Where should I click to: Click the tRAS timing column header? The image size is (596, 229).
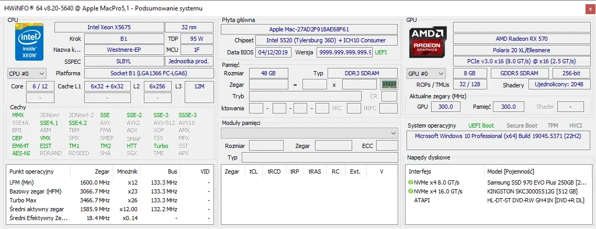[314, 171]
